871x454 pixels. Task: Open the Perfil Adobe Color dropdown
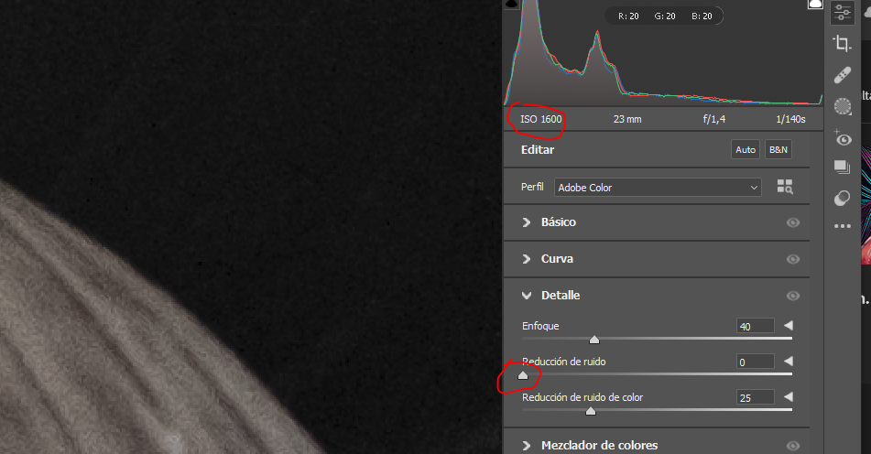tap(658, 187)
